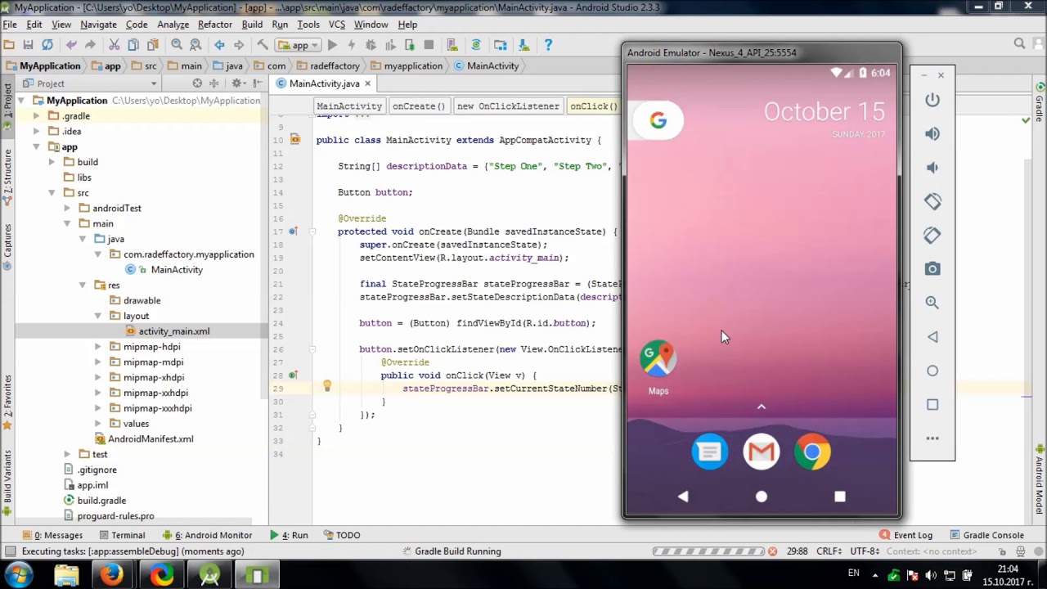
Task: Expand the mipmap-hdpi folder node
Action: (x=98, y=347)
